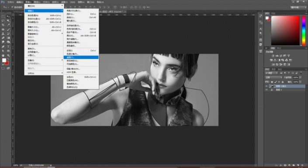The image size is (308, 168).
Task: Click the red background color swatch in toolbox
Action: [x=7, y=63]
